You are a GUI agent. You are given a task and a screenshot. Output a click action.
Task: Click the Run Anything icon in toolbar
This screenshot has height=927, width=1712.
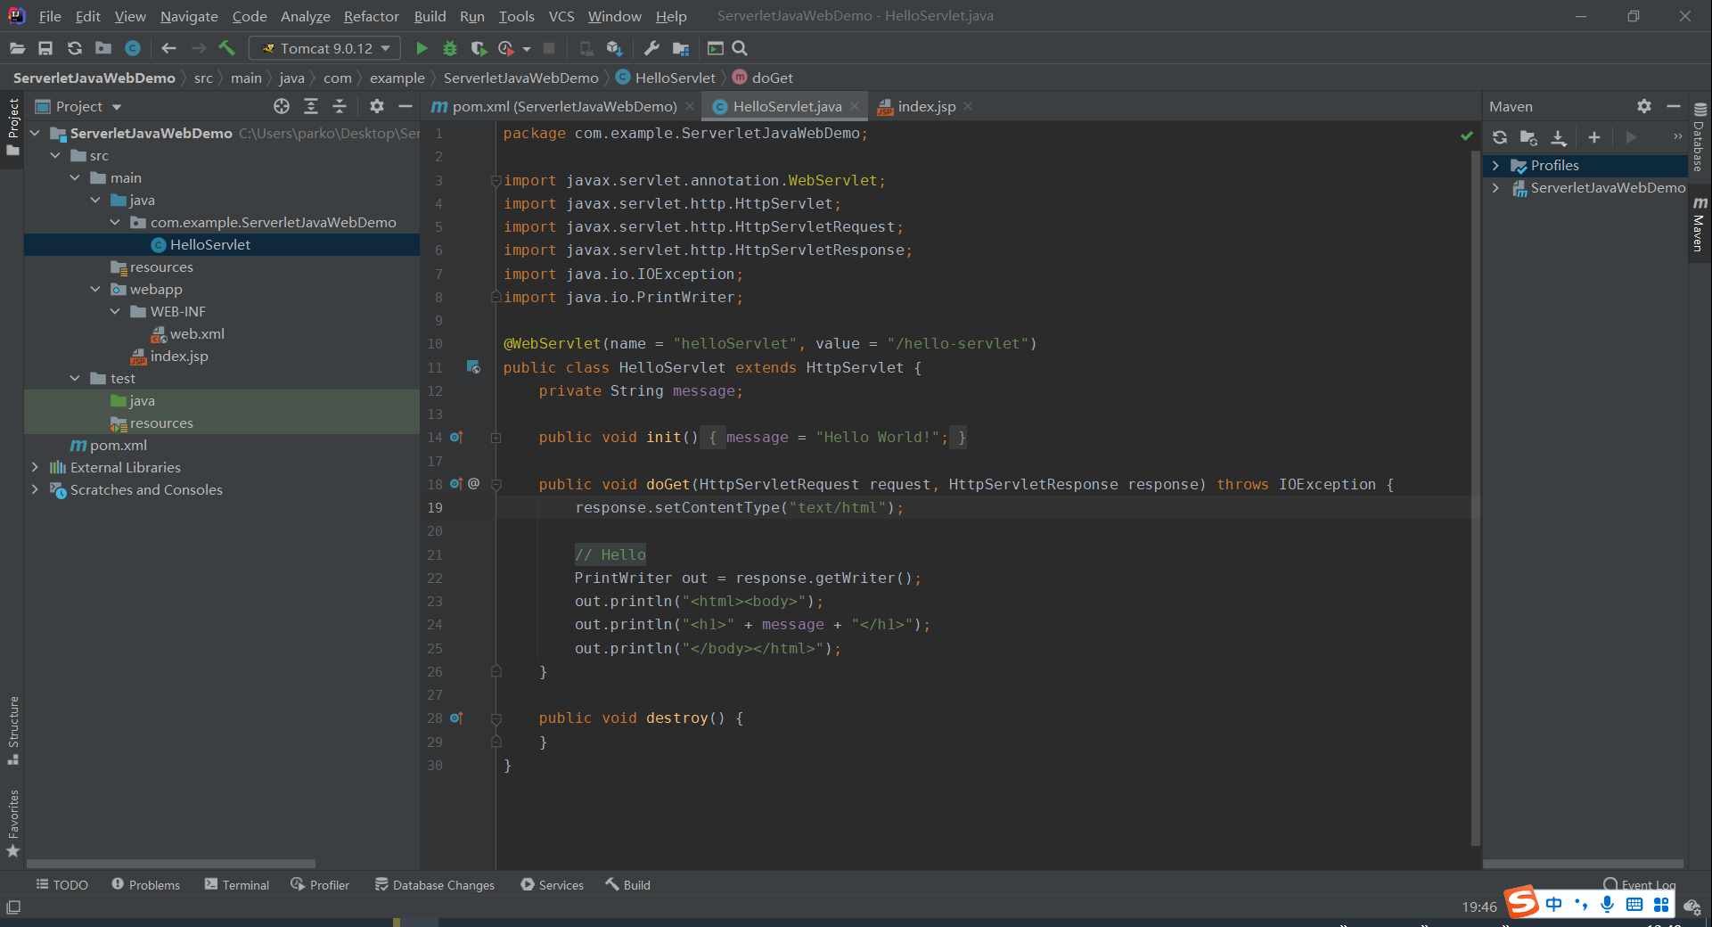[715, 48]
